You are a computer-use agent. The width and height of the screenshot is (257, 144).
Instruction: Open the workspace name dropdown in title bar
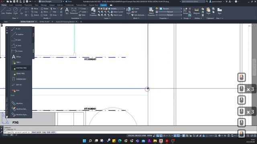[x=51, y=2]
